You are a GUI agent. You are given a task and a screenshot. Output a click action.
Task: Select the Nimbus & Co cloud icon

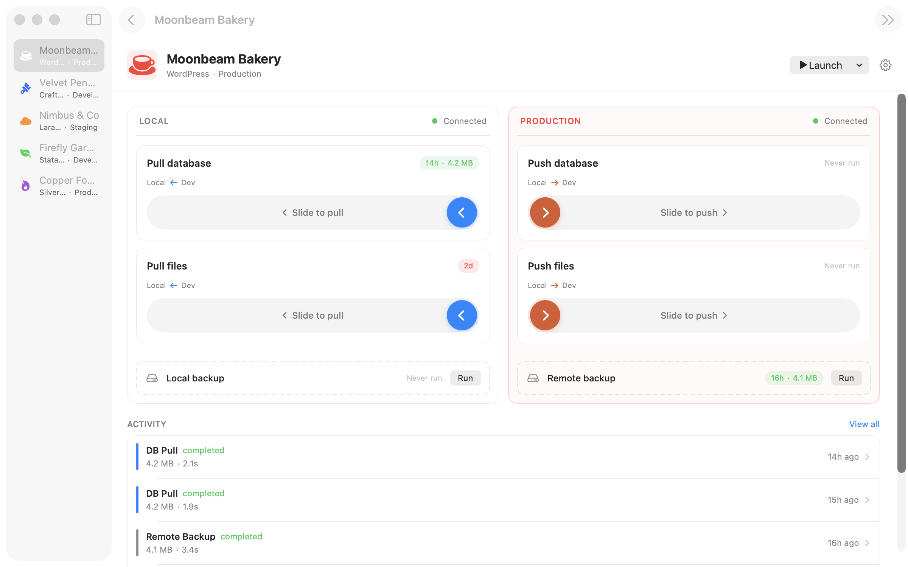click(x=26, y=121)
